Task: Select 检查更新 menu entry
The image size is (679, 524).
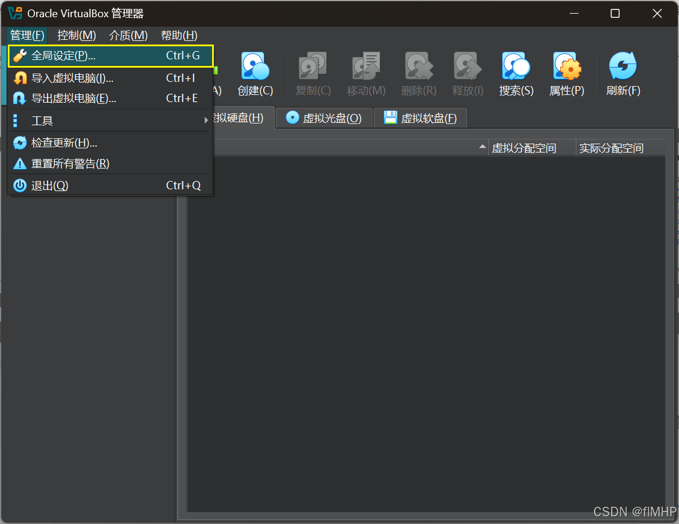Action: [64, 143]
